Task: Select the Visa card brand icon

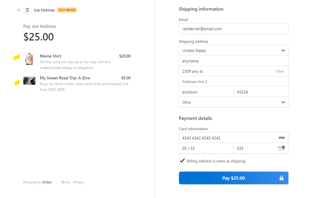Action: [281, 138]
